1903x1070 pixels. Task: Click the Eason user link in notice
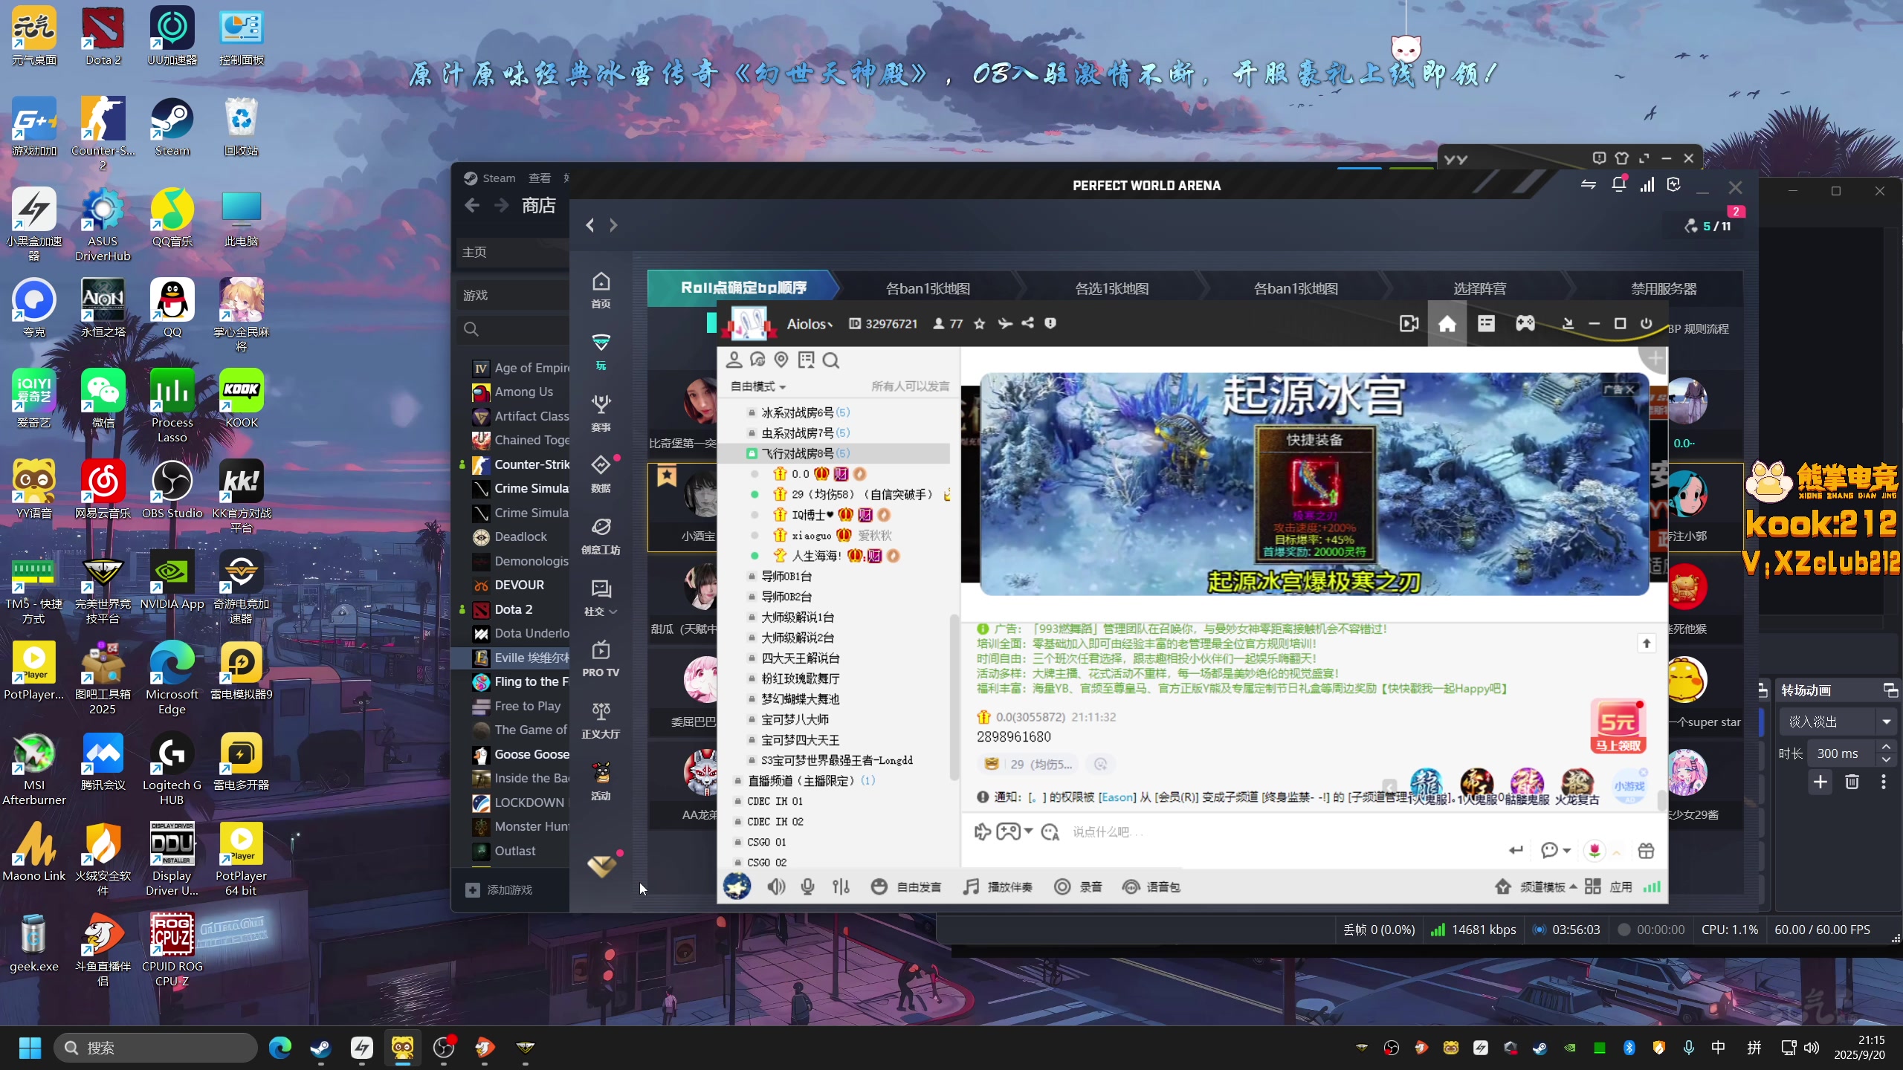point(1117,797)
